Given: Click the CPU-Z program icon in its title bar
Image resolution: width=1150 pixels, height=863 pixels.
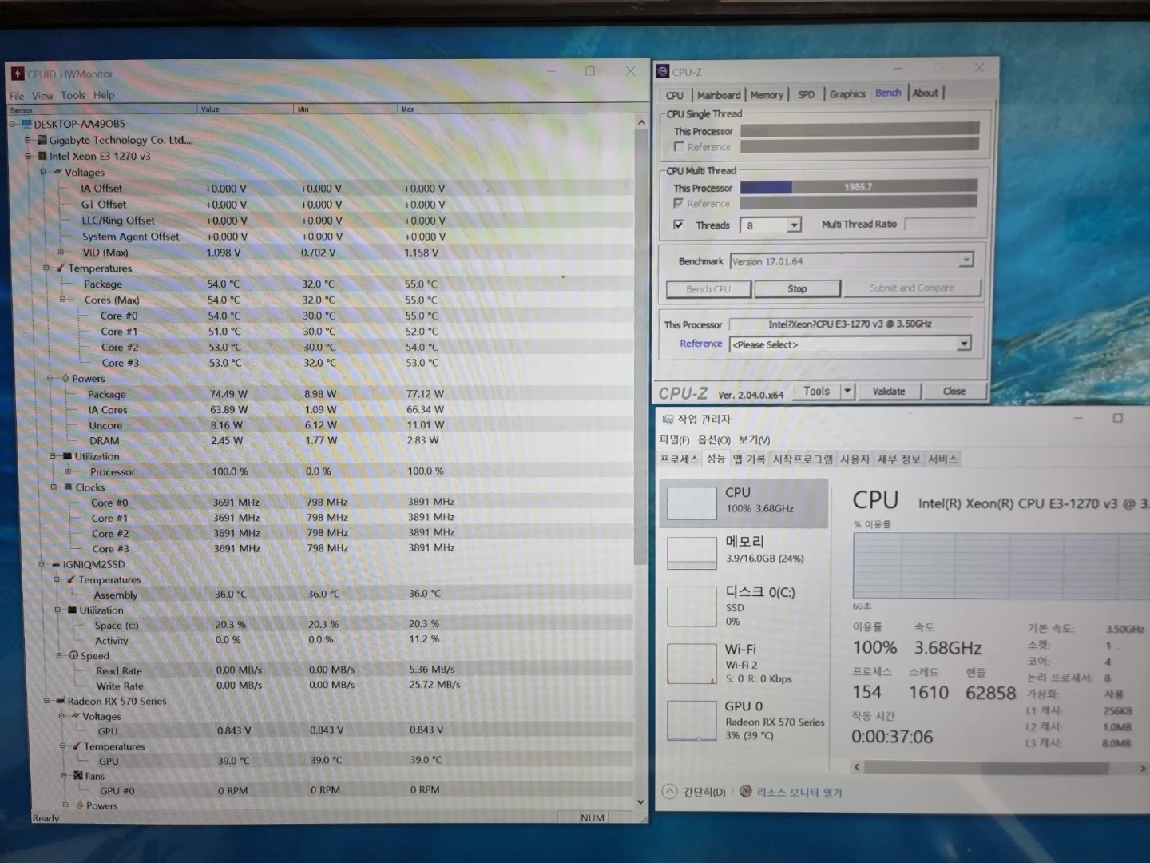Looking at the screenshot, I should [663, 71].
